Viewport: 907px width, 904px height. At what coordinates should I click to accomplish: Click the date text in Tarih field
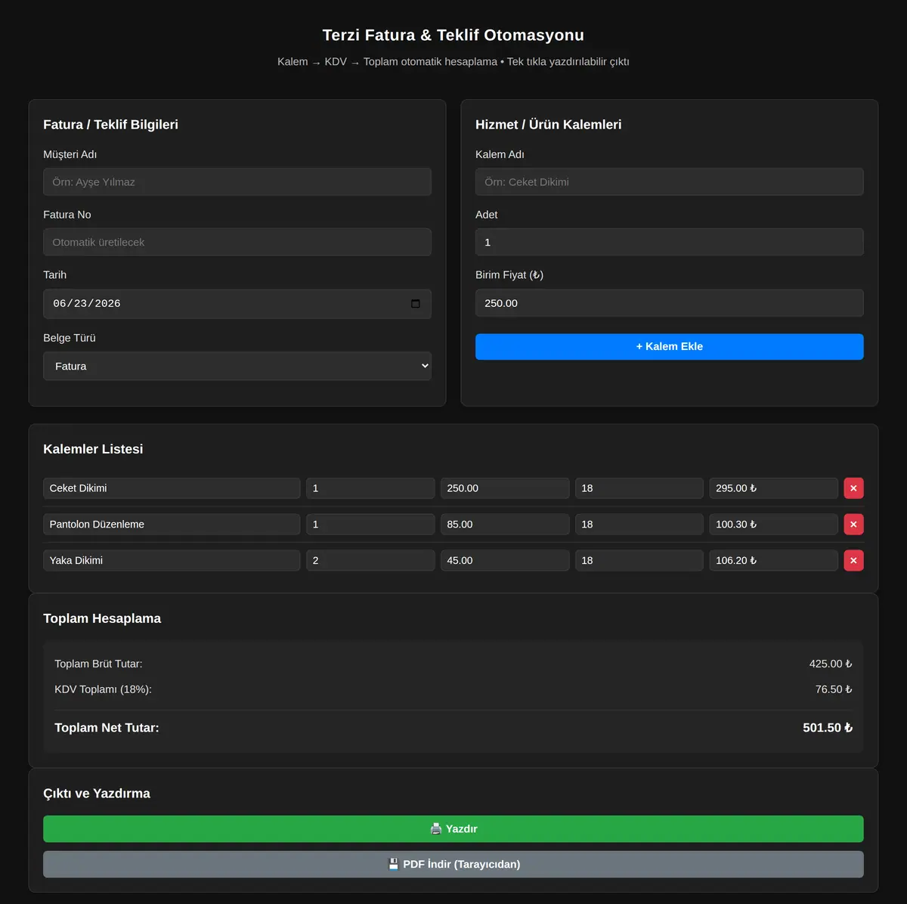[87, 304]
